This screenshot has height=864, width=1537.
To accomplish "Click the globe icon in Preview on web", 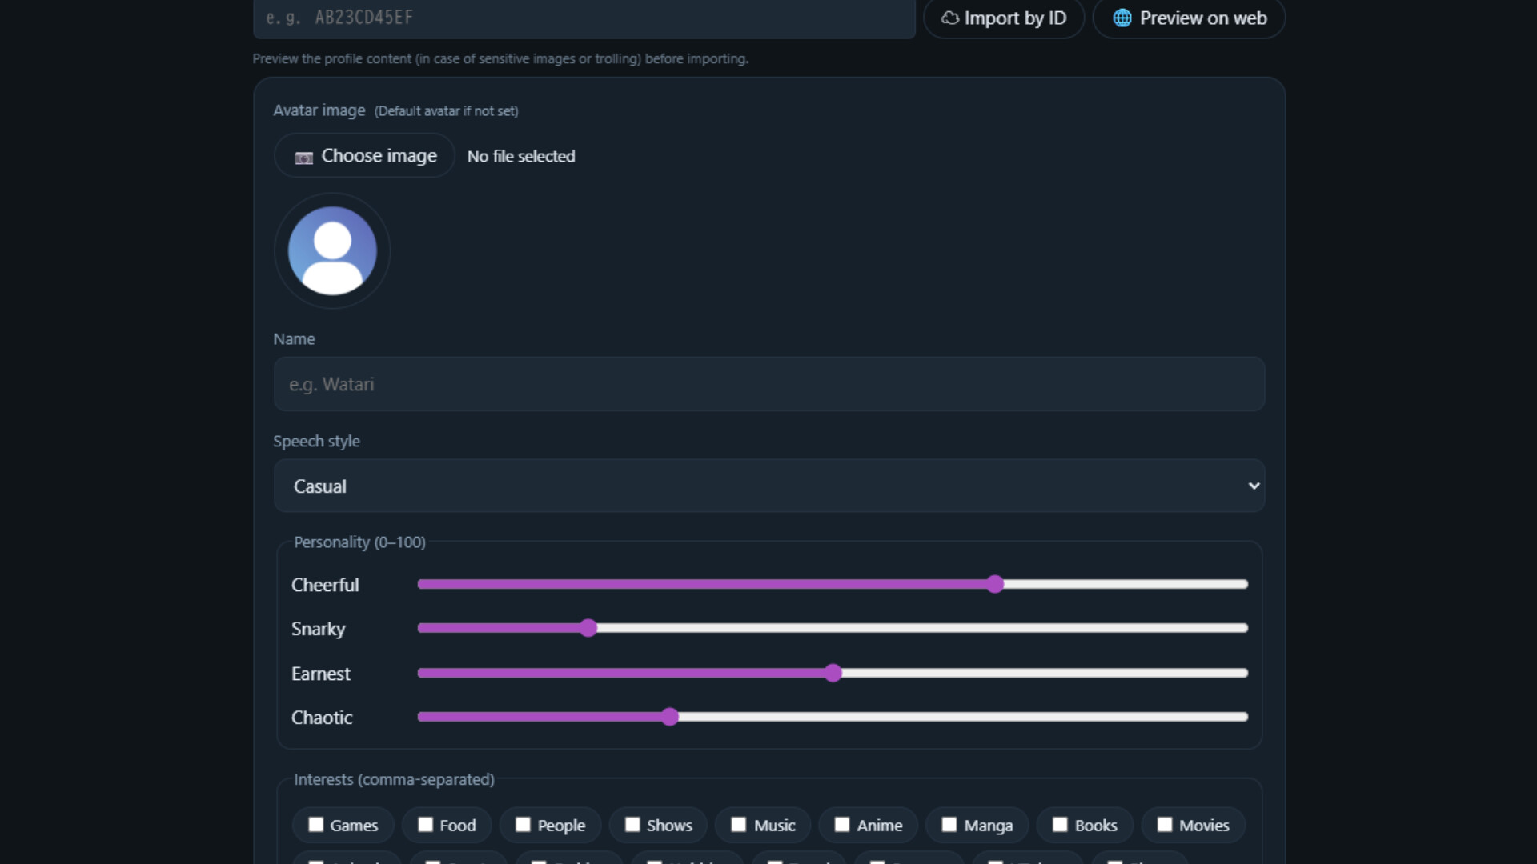I will (1122, 18).
